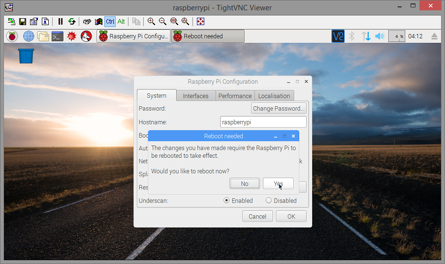The width and height of the screenshot is (445, 264).
Task: Launch the Terminal from the panel
Action: click(x=57, y=36)
